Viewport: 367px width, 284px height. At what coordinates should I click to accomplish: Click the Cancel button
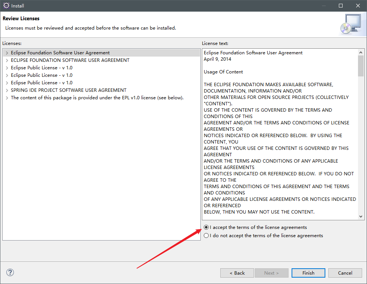pos(345,273)
